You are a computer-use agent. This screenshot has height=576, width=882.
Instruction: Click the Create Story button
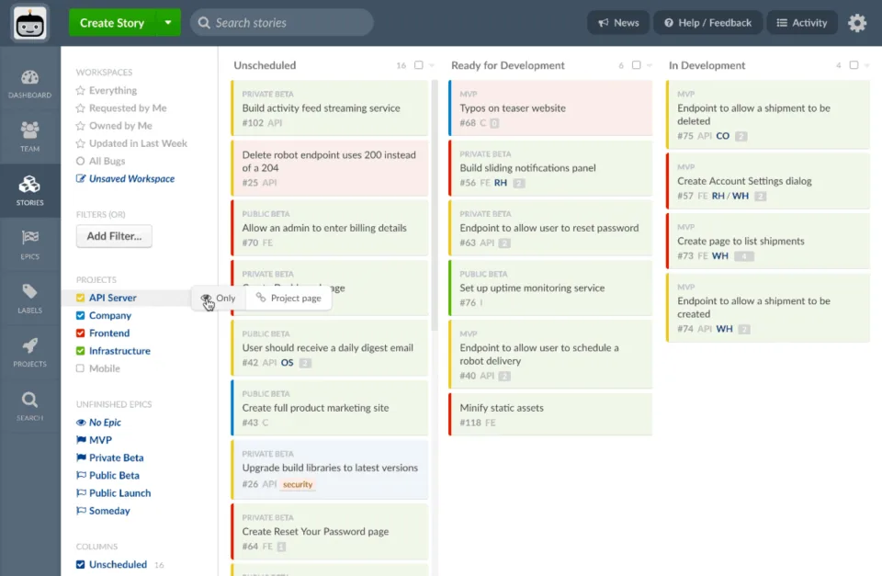coord(112,23)
